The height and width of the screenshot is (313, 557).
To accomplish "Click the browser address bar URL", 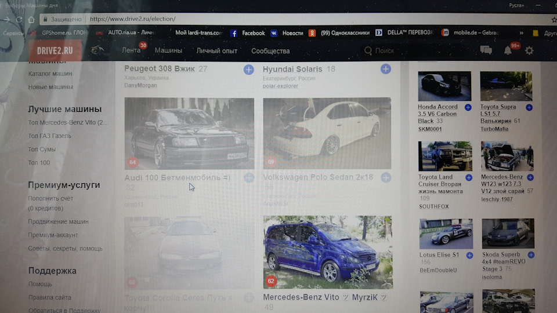I will [x=132, y=19].
